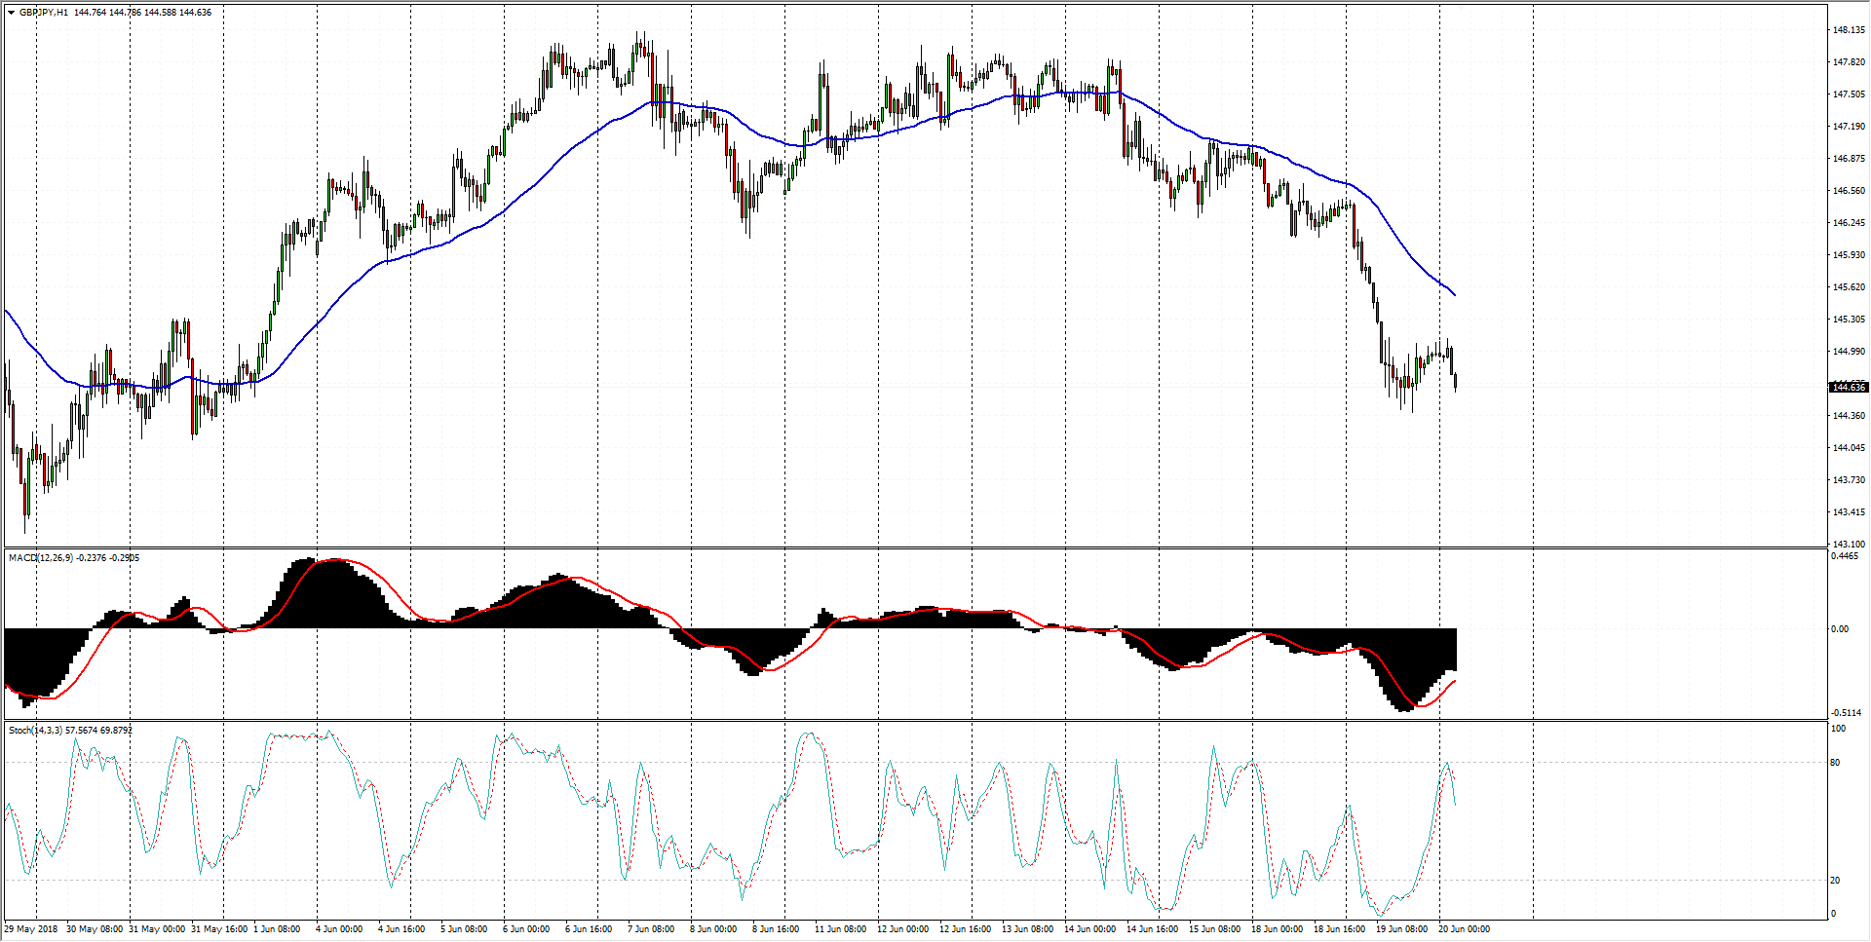Click the GBPJPY,H1 chart symbol label

pos(44,13)
